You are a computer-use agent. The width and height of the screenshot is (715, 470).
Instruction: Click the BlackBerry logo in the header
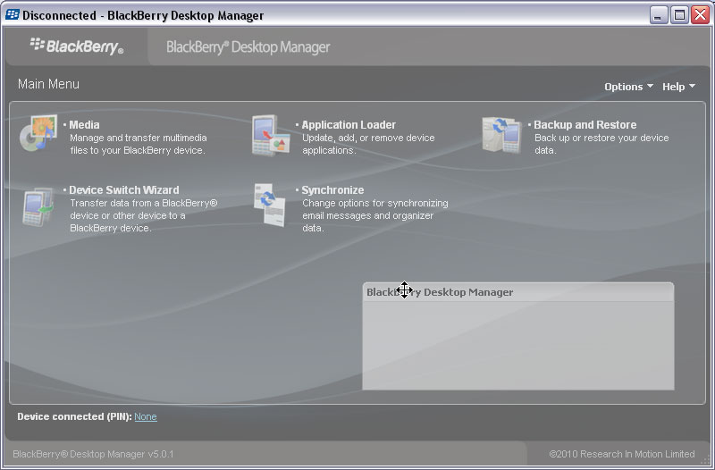77,46
